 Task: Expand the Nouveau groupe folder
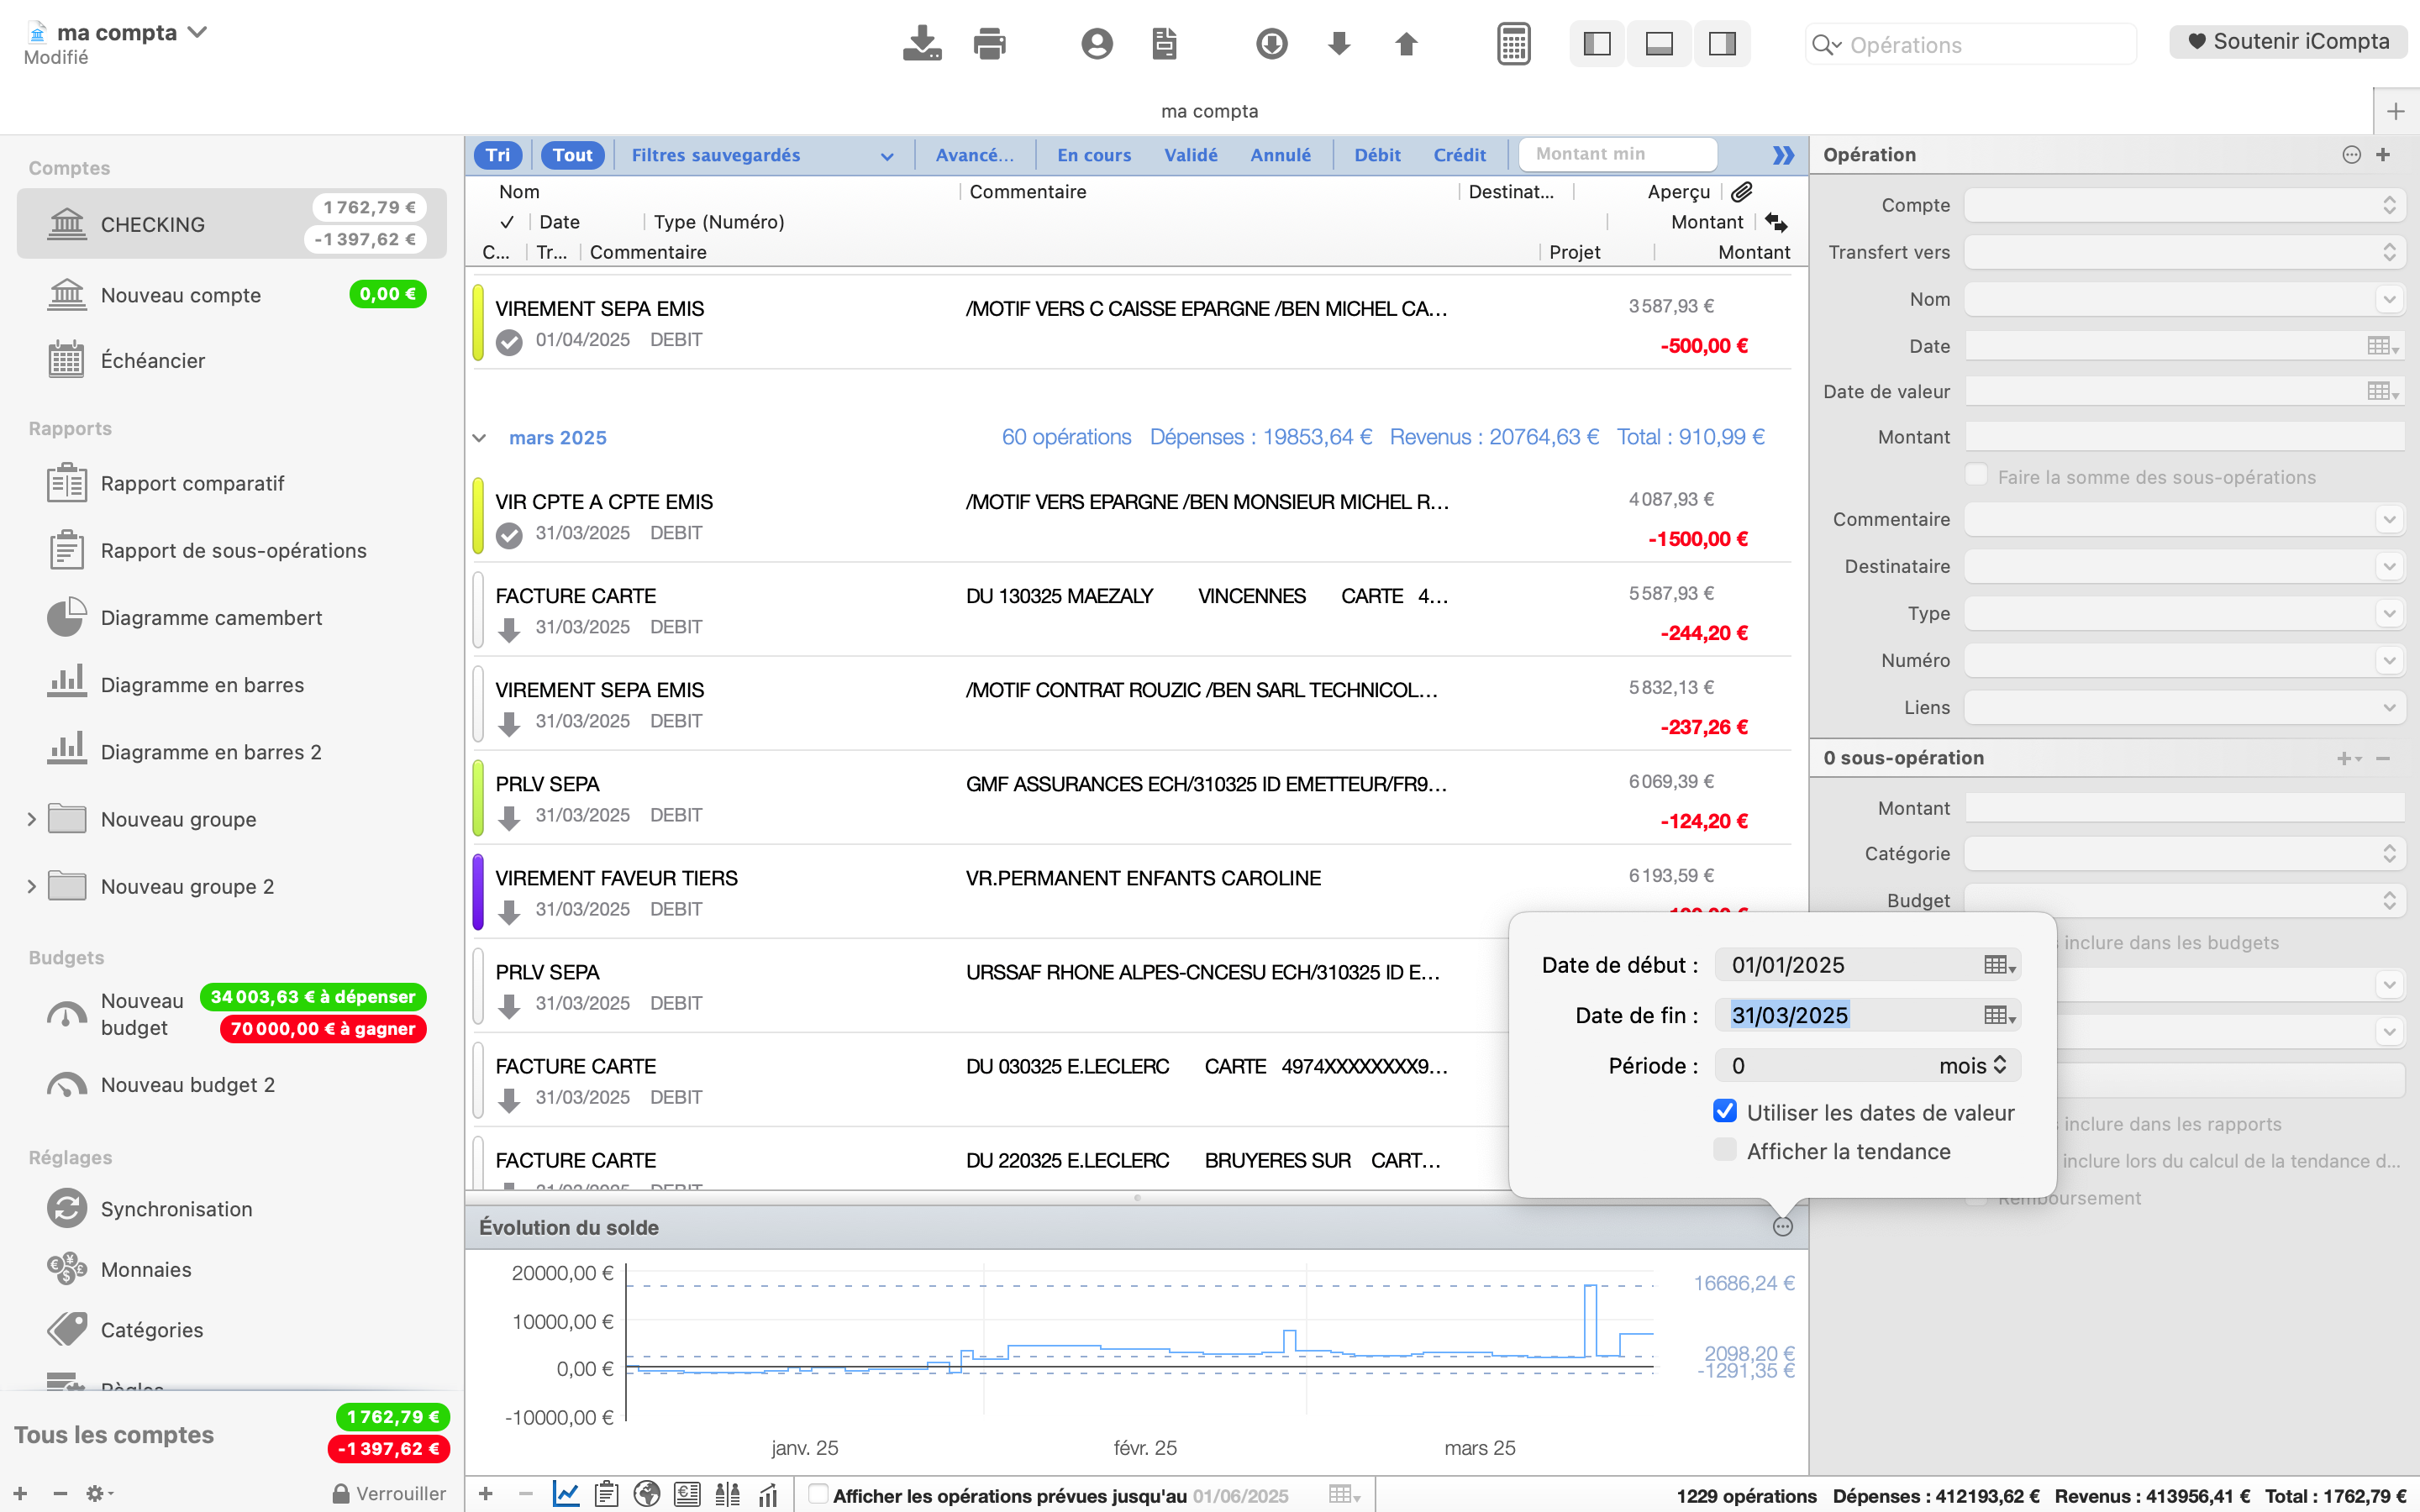click(x=31, y=819)
